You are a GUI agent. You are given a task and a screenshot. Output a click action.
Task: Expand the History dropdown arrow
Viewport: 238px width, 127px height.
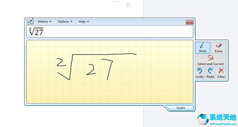pyautogui.click(x=51, y=22)
